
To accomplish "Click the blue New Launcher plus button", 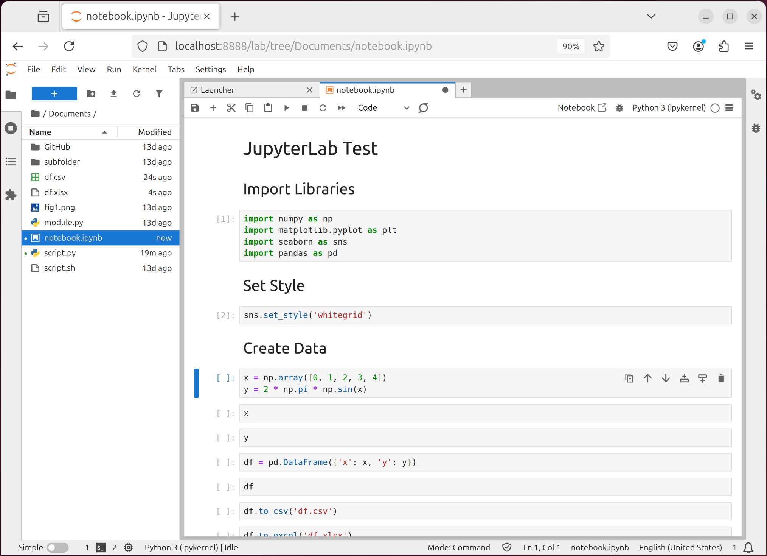I will click(54, 93).
